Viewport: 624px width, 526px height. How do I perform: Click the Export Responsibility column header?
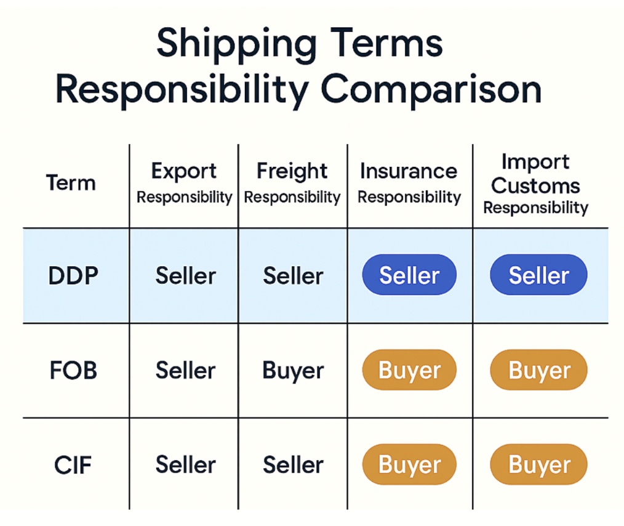(184, 183)
